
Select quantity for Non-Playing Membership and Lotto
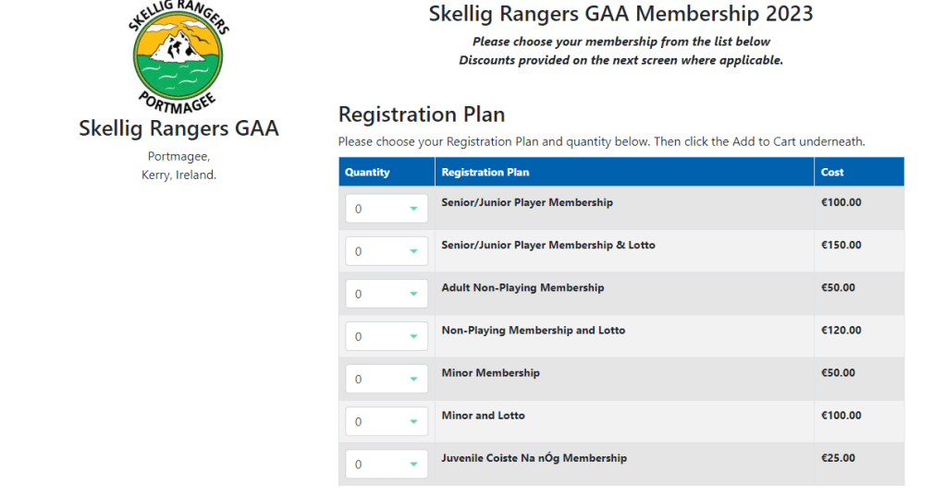coord(387,336)
